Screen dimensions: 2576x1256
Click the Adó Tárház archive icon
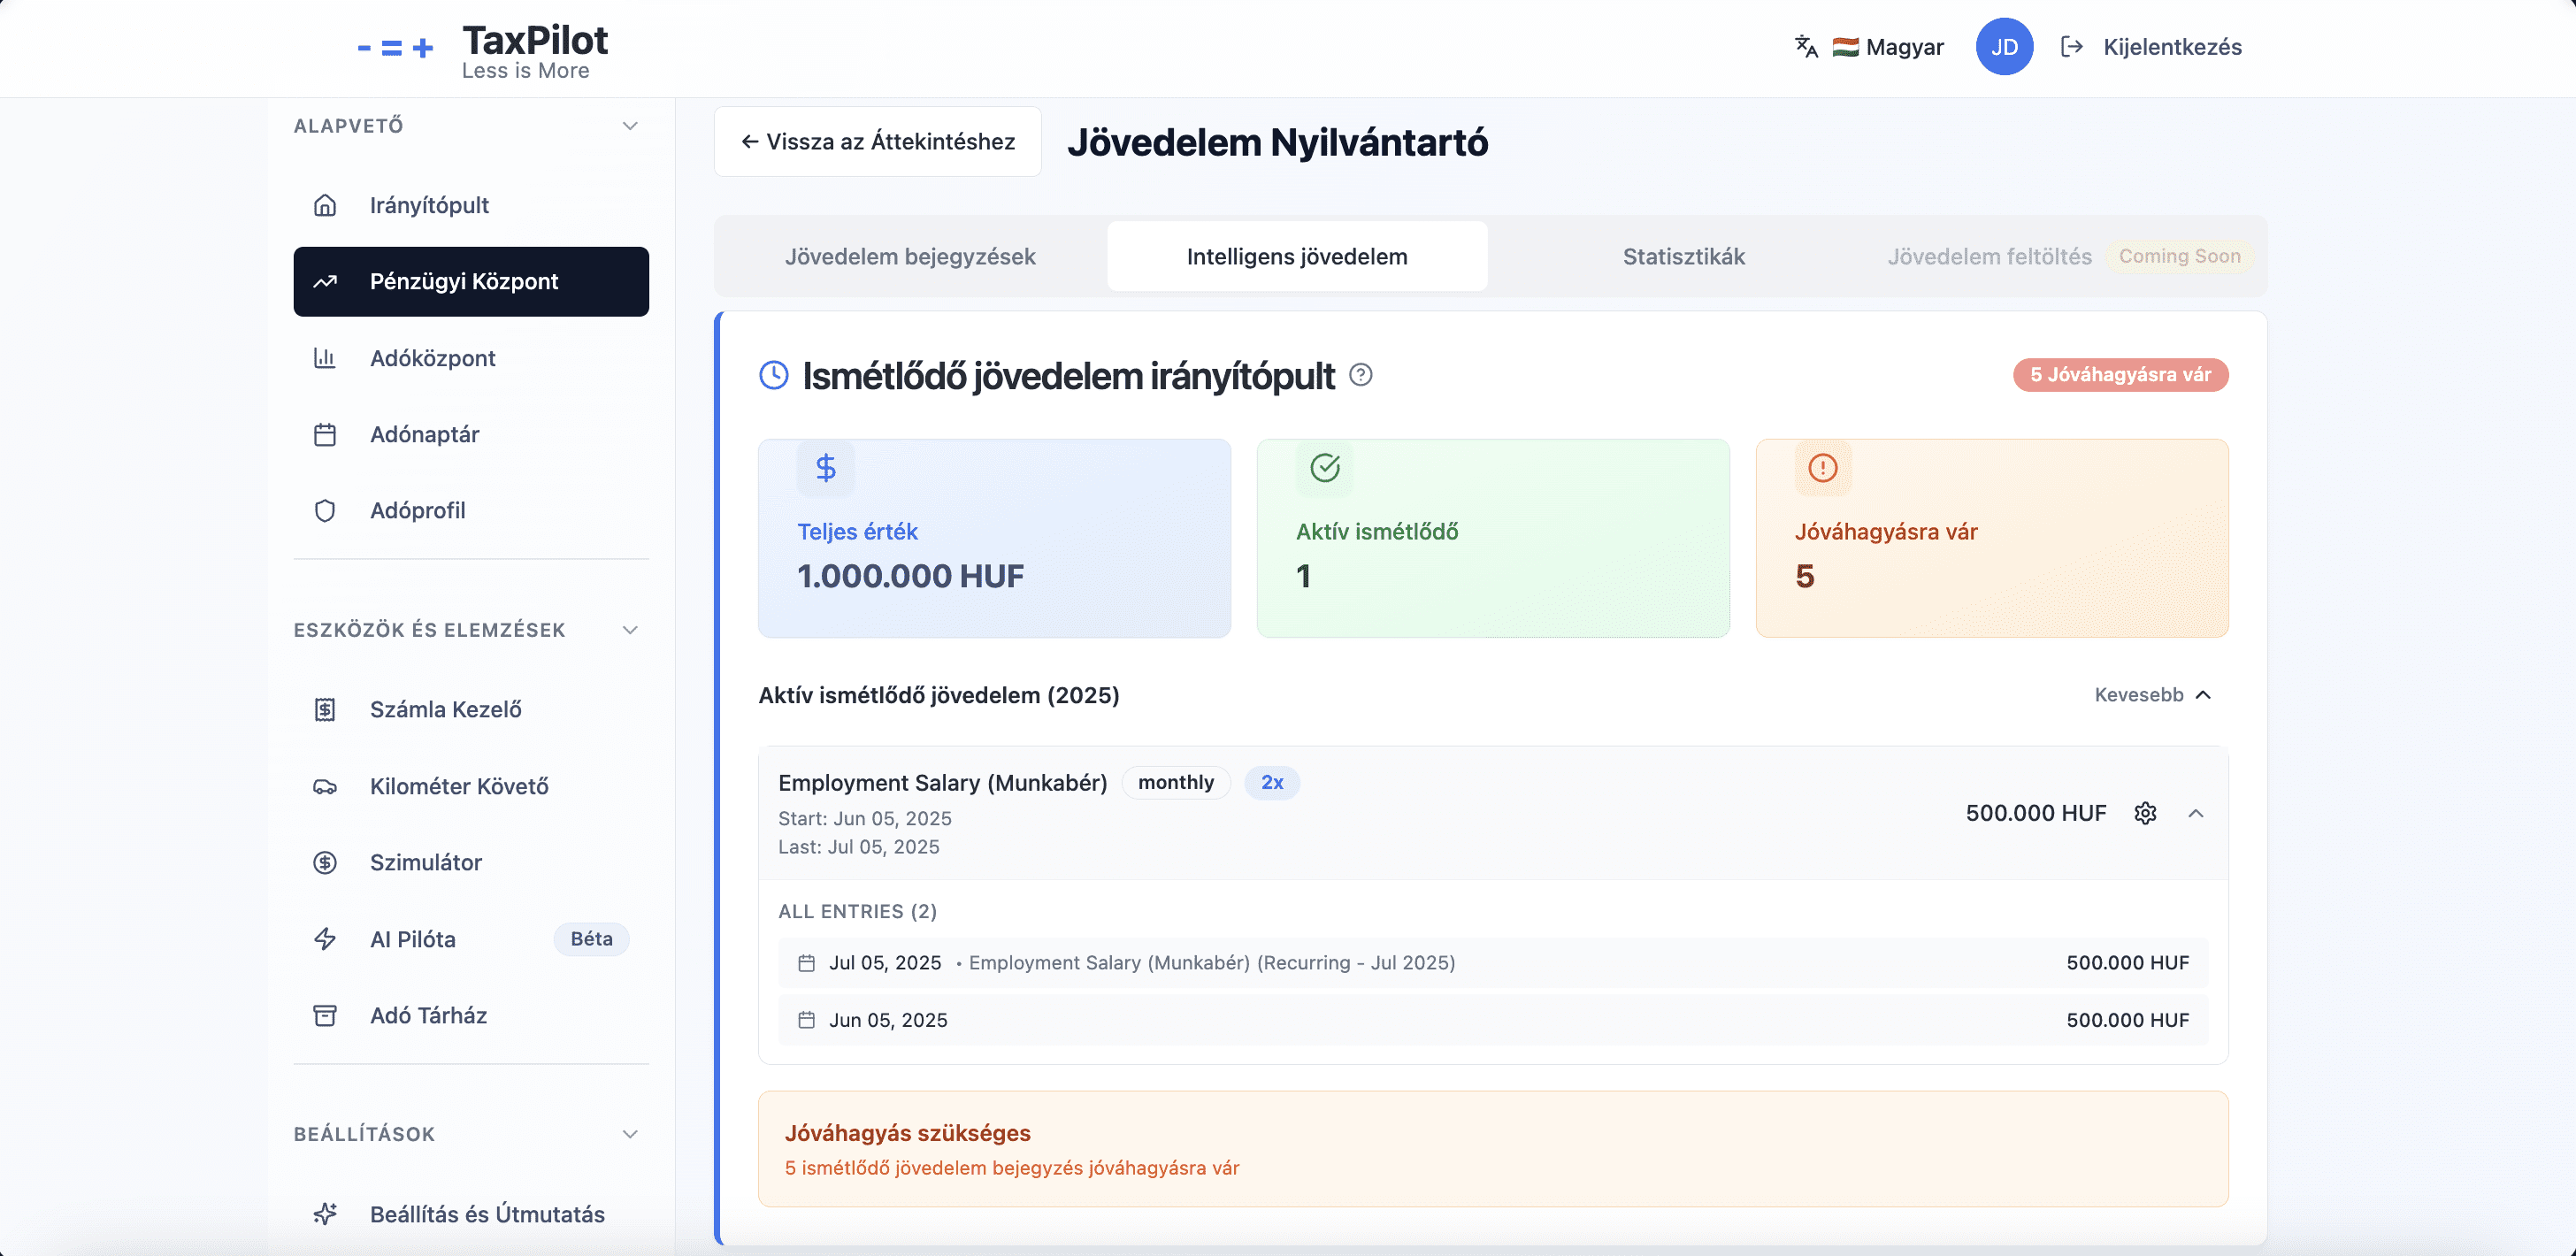point(325,1015)
